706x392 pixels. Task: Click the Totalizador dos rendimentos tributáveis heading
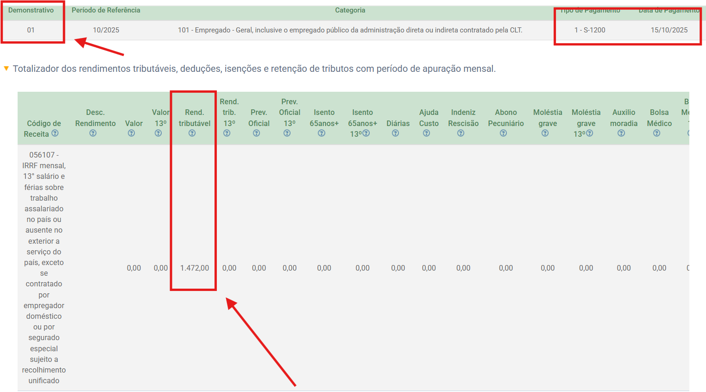[254, 69]
